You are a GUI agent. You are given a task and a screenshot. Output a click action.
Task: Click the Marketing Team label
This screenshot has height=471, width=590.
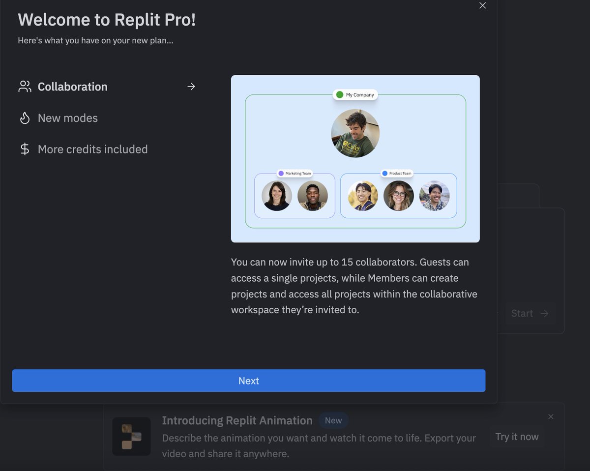coord(295,173)
